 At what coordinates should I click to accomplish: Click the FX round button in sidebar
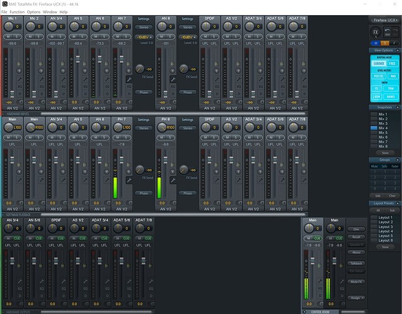tap(376, 32)
